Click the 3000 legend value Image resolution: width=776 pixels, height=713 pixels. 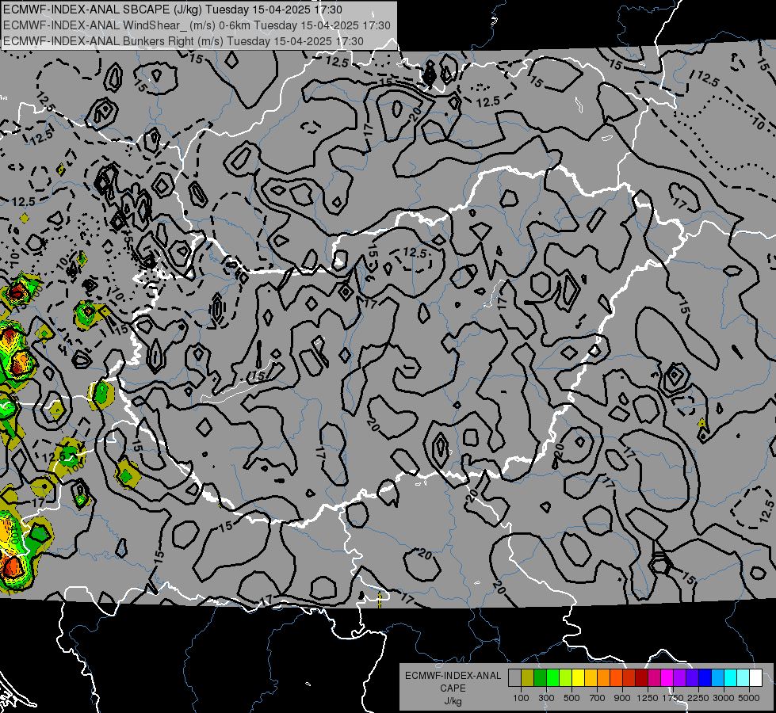(x=724, y=698)
